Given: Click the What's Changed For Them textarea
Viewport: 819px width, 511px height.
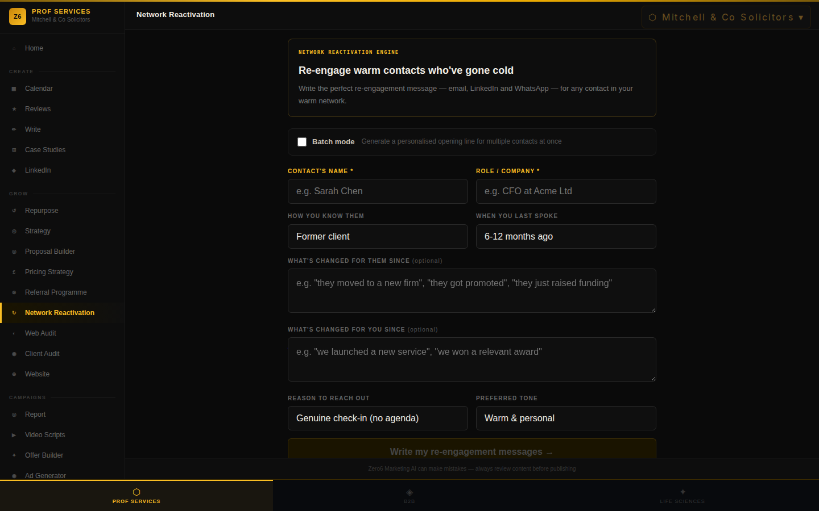Looking at the screenshot, I should pos(472,291).
